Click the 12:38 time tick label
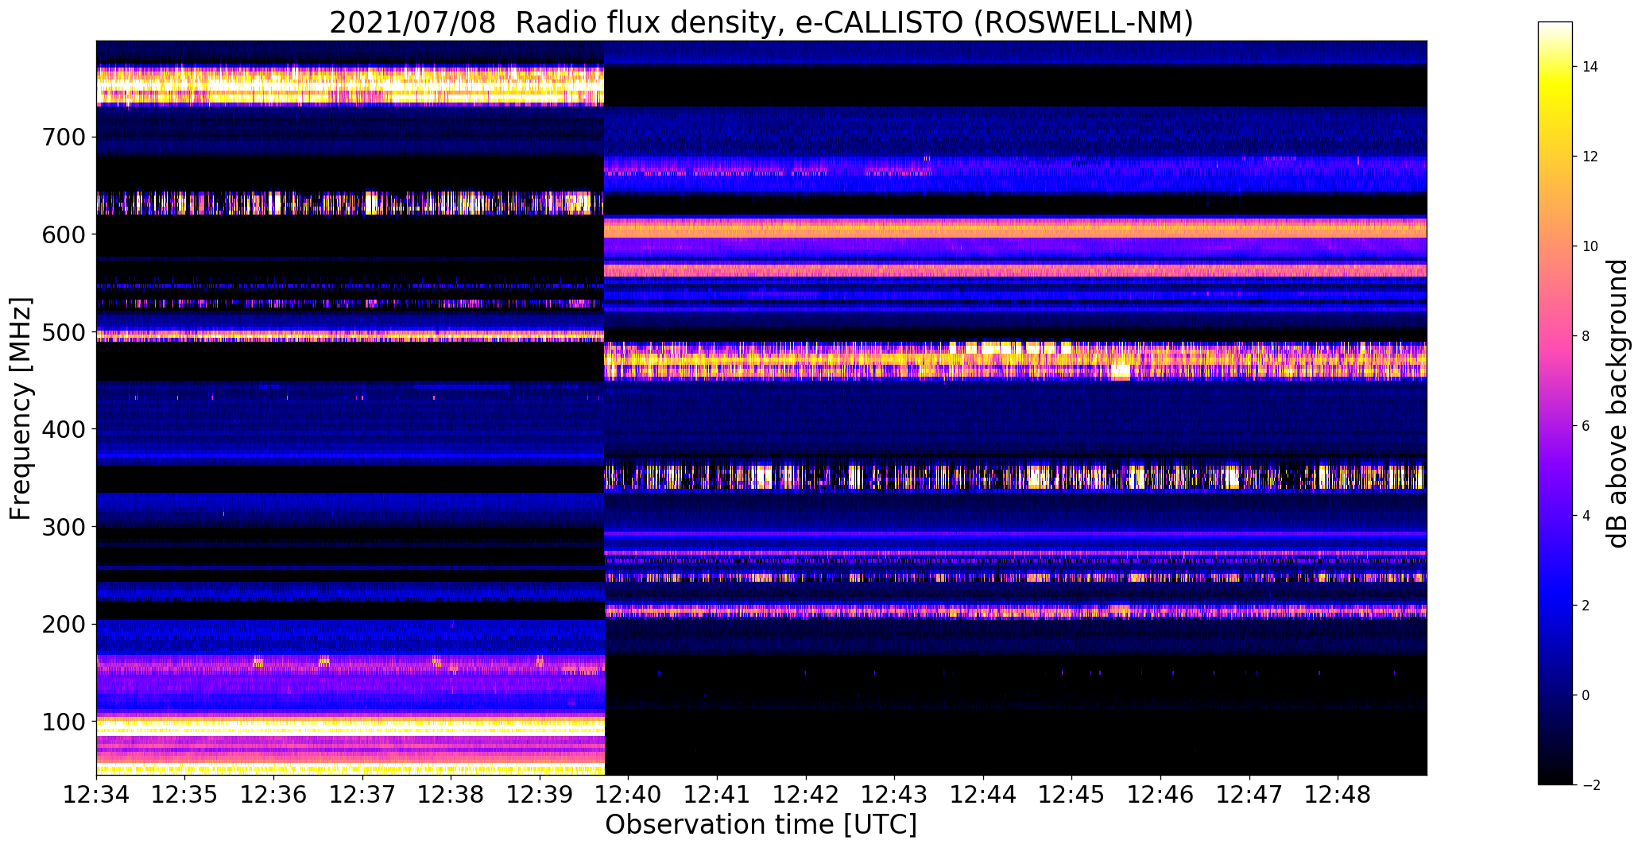The image size is (1642, 848). (x=451, y=794)
